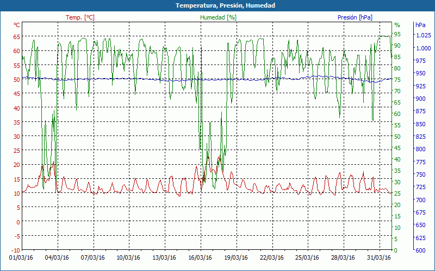This screenshot has width=435, height=271.
Task: Click the '19/03/16' date axis label
Action: click(236, 258)
